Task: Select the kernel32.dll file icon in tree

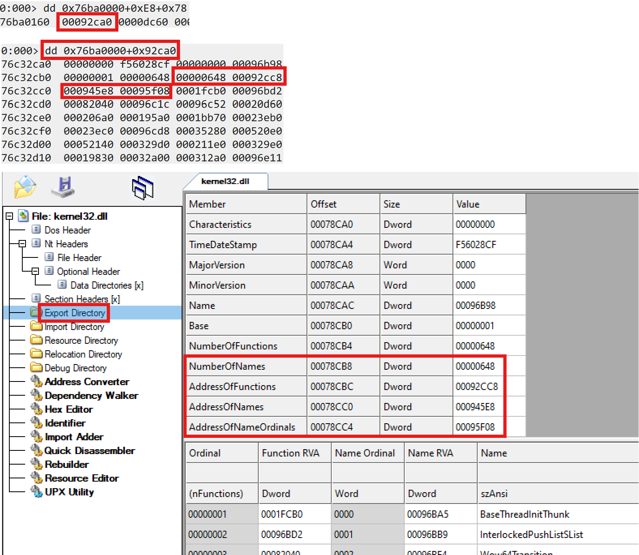Action: [x=24, y=216]
